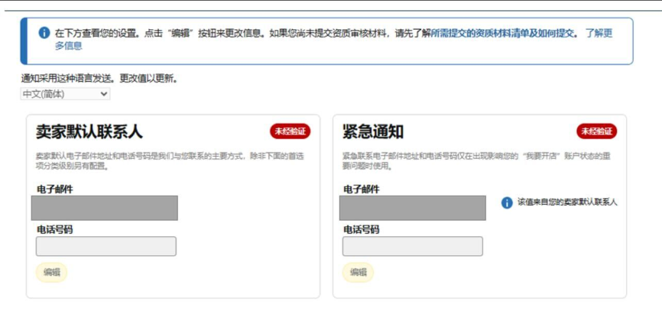
Task: Click the 电话号码 label in 卖家默认联系人 card
Action: (x=55, y=229)
